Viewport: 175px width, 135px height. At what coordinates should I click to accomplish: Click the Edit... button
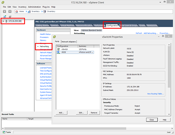point(81,113)
